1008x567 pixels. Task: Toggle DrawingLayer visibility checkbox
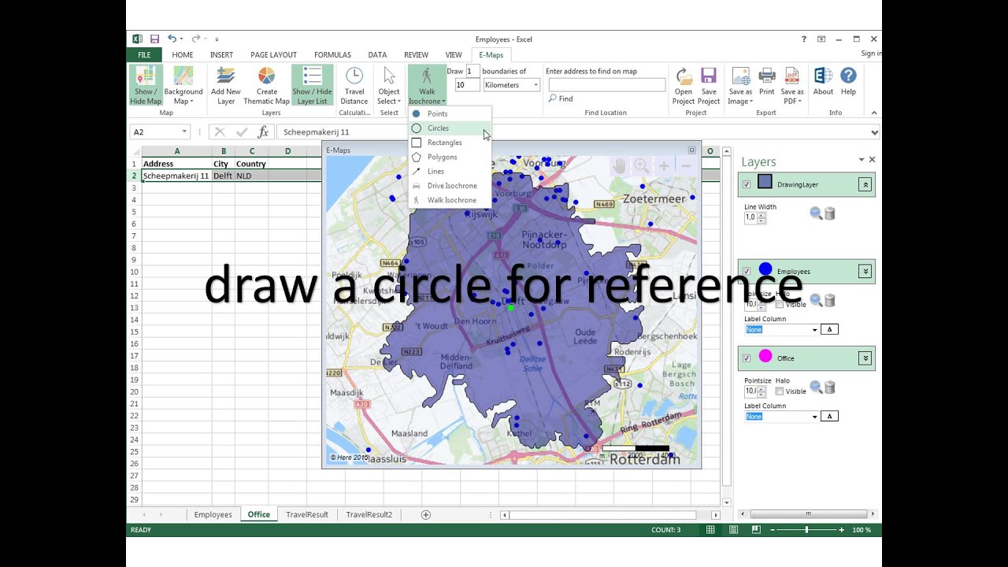click(x=747, y=184)
